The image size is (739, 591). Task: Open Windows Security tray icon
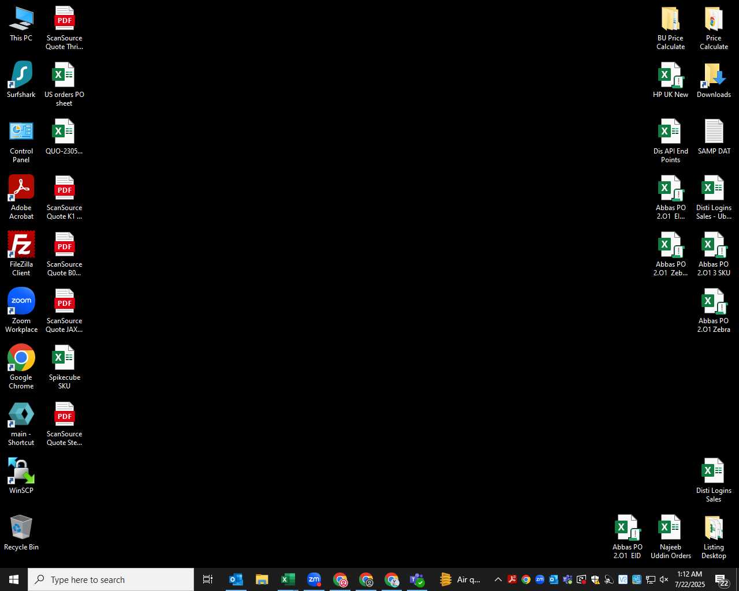(x=595, y=579)
